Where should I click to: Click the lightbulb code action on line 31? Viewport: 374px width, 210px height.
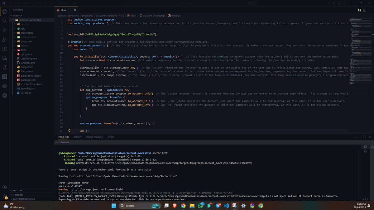click(70, 131)
